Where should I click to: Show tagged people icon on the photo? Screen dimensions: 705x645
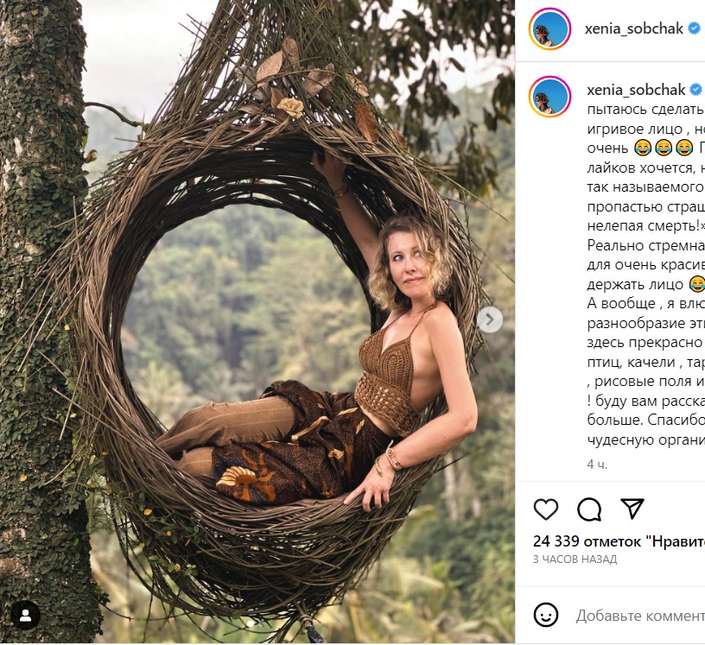tap(26, 615)
